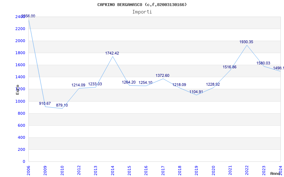This screenshot has width=284, height=177.
Task: Click the 1742.42 data label for 2014
Action: pos(112,53)
